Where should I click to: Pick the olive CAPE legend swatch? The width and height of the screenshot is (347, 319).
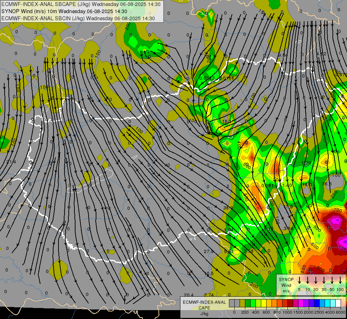click(x=242, y=303)
